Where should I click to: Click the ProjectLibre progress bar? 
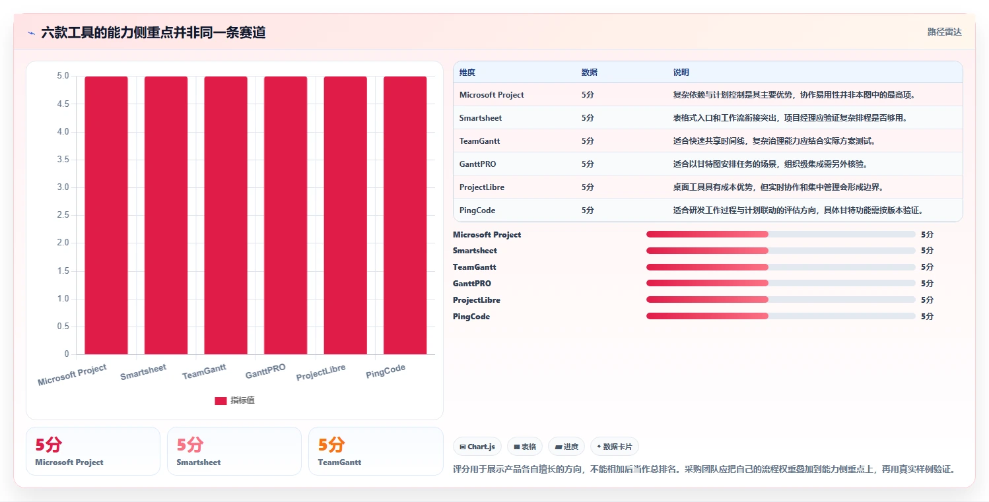(781, 299)
